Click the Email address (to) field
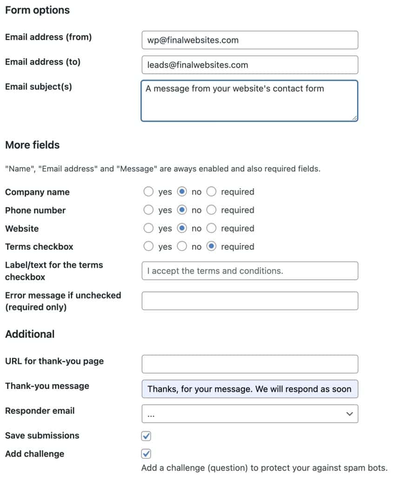The image size is (419, 477). pyautogui.click(x=249, y=65)
